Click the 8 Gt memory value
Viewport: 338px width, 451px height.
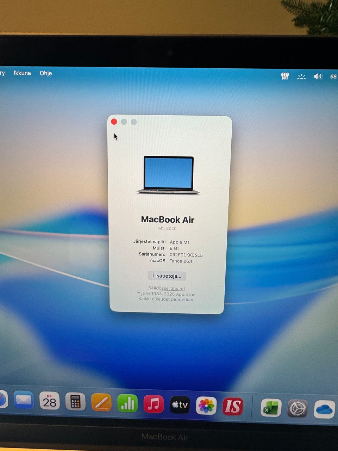point(174,248)
